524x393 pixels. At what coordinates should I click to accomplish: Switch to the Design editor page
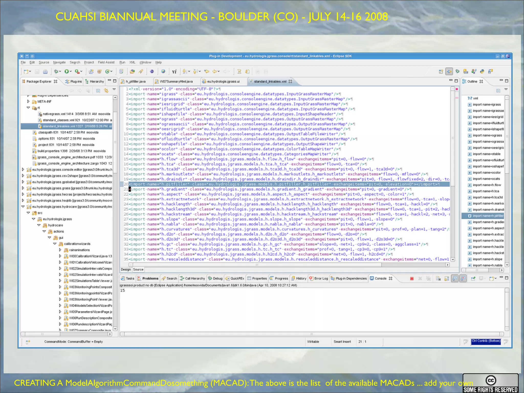(x=126, y=269)
